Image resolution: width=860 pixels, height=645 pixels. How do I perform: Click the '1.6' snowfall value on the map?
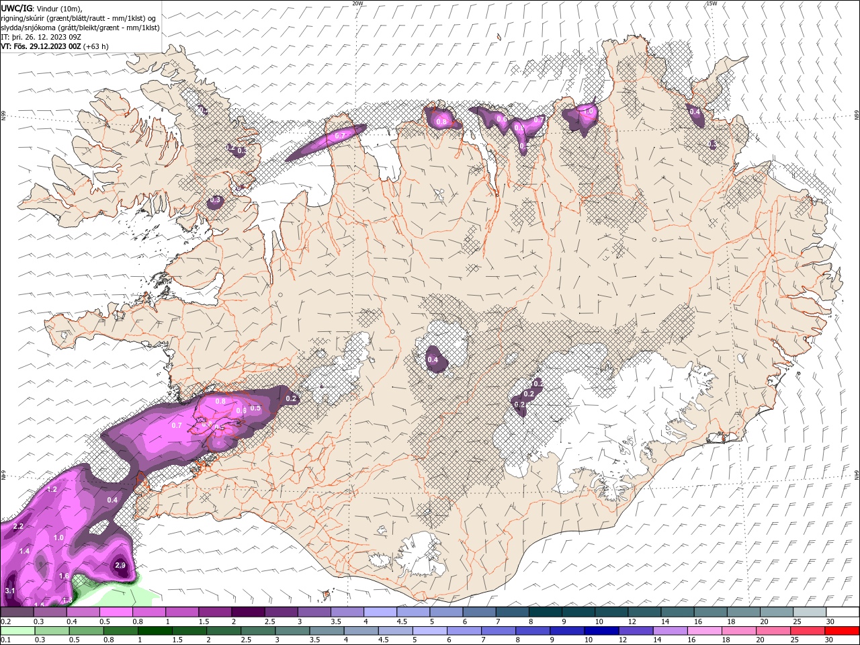point(64,576)
